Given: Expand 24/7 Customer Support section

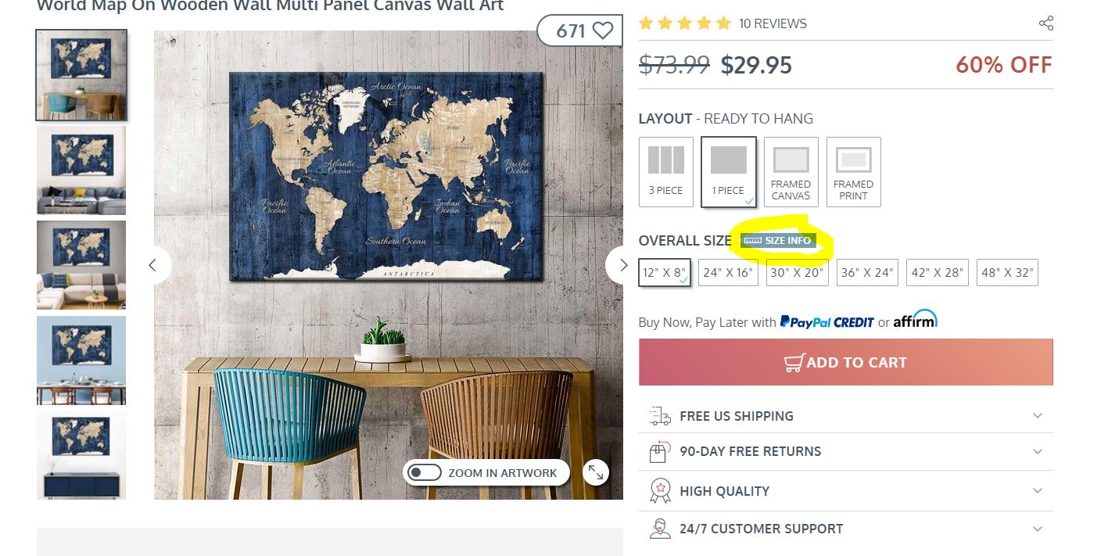Looking at the screenshot, I should pos(846,529).
